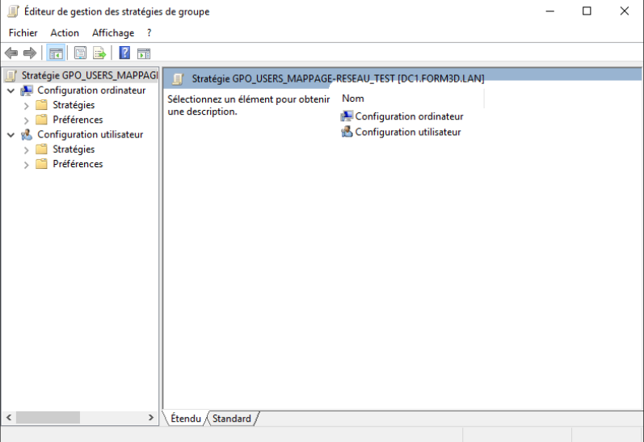The height and width of the screenshot is (442, 644).
Task: Expand Préférences under Configuration ordinateur
Action: click(x=27, y=120)
